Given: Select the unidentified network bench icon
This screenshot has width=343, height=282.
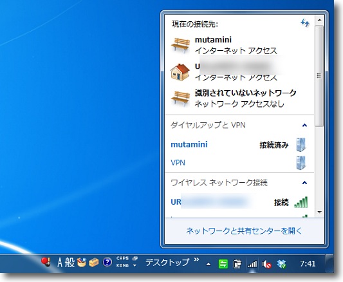Looking at the screenshot, I should point(180,99).
